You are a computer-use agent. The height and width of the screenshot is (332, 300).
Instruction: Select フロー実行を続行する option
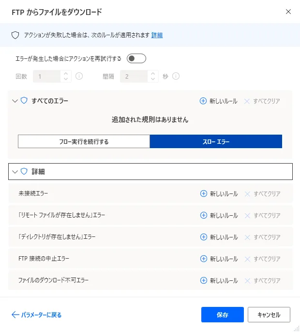click(84, 141)
